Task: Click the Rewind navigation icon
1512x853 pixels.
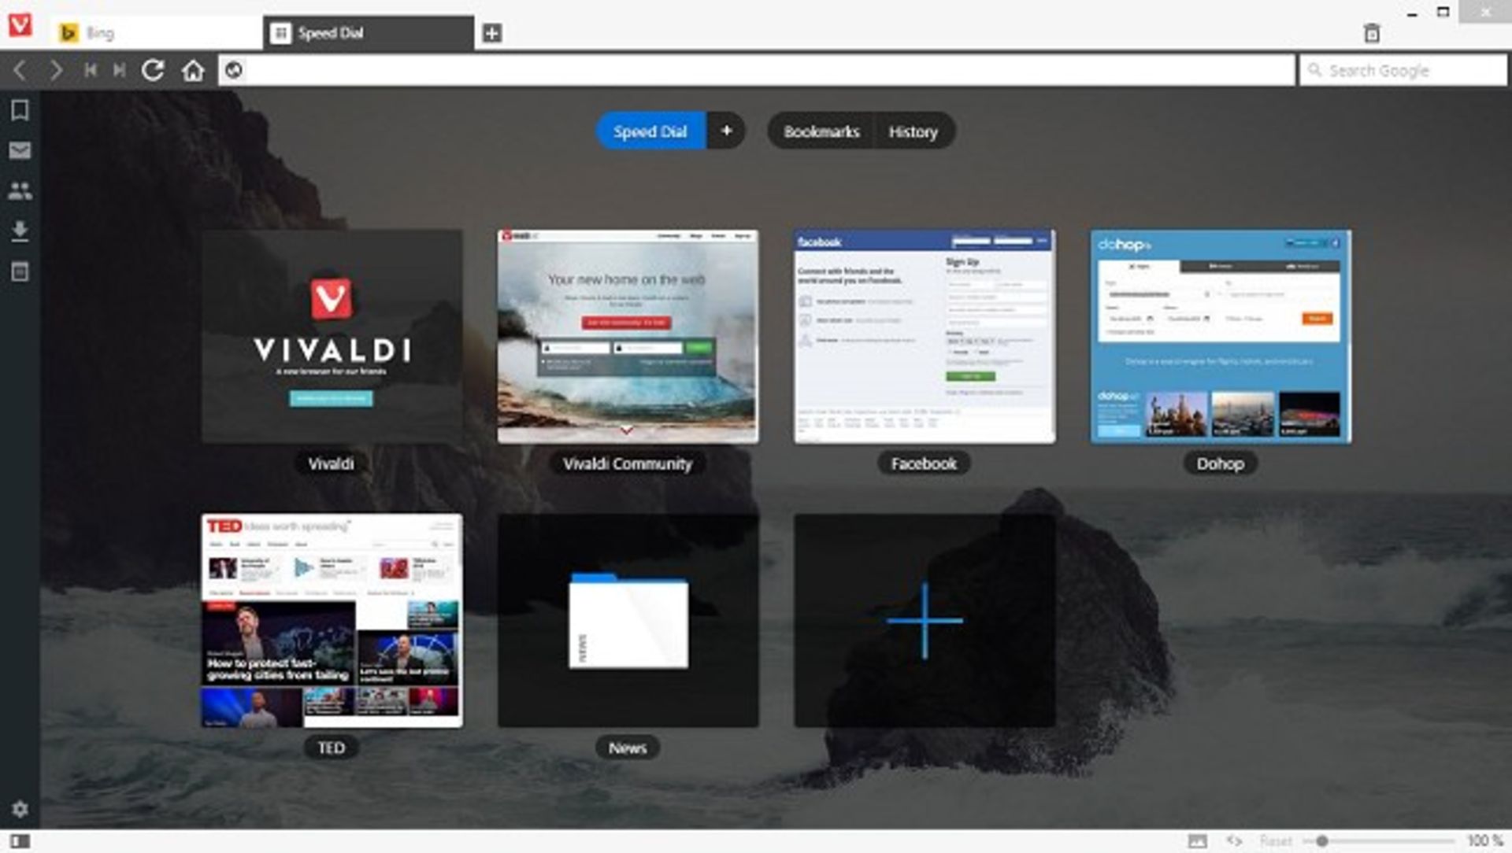Action: tap(91, 70)
